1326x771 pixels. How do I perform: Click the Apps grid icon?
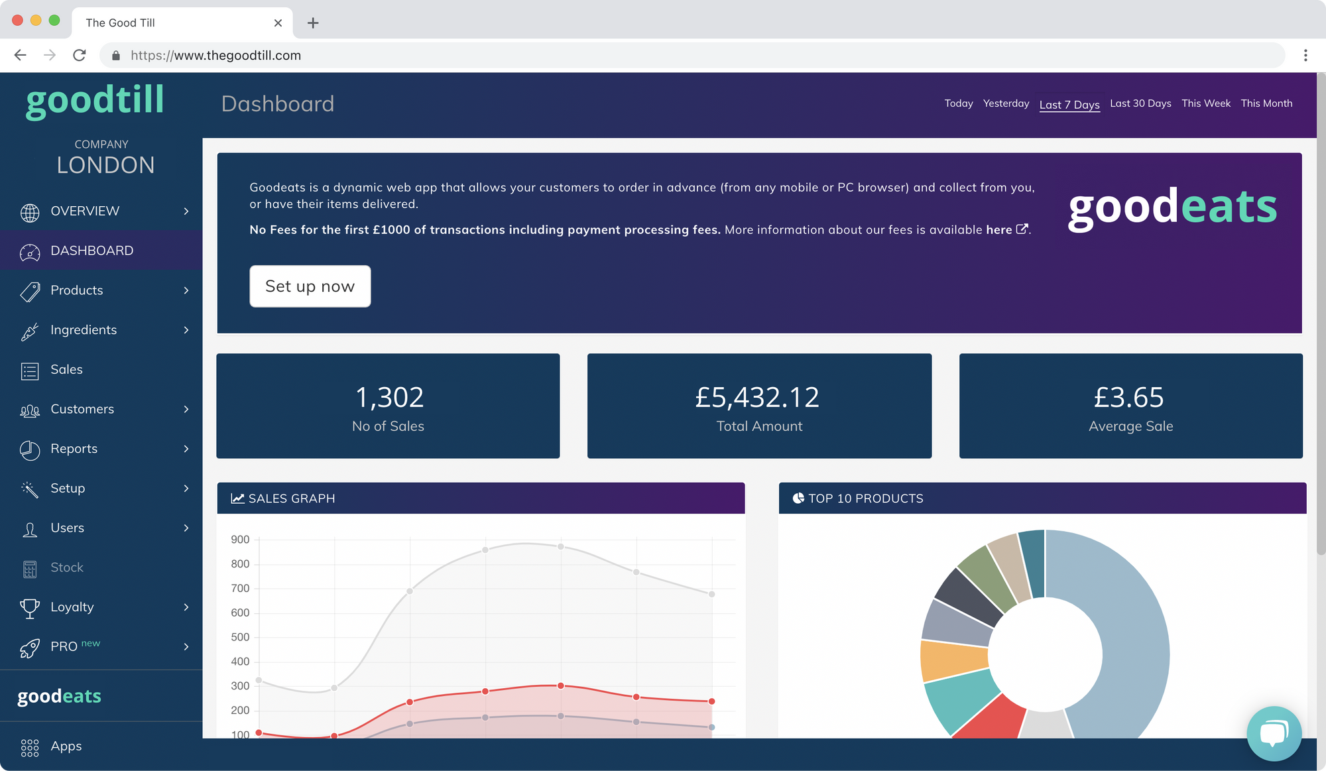coord(30,748)
